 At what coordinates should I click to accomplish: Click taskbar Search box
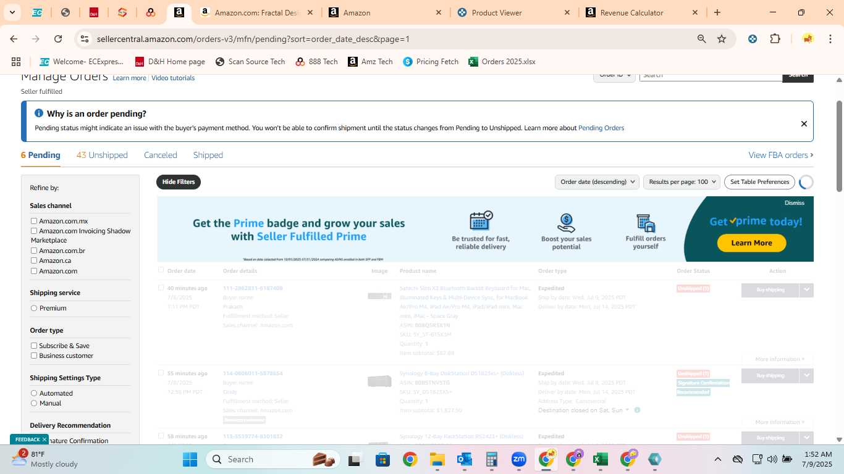(x=274, y=459)
